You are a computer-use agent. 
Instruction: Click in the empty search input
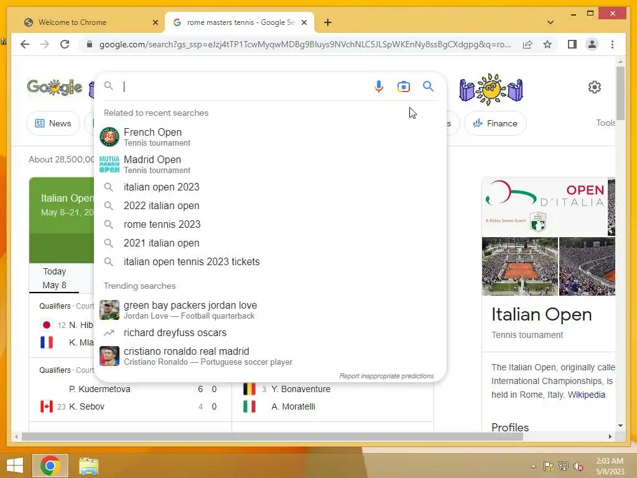point(245,87)
